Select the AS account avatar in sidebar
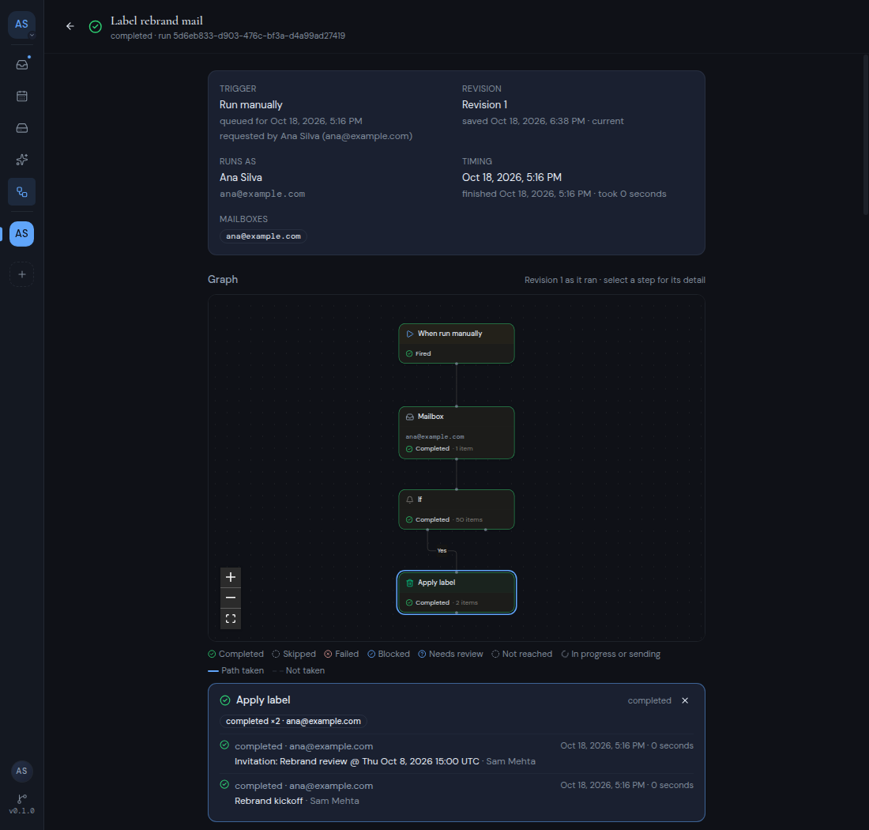Image resolution: width=869 pixels, height=830 pixels. pyautogui.click(x=21, y=233)
